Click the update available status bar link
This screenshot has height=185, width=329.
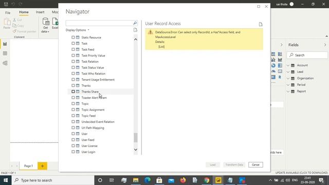click(x=302, y=173)
